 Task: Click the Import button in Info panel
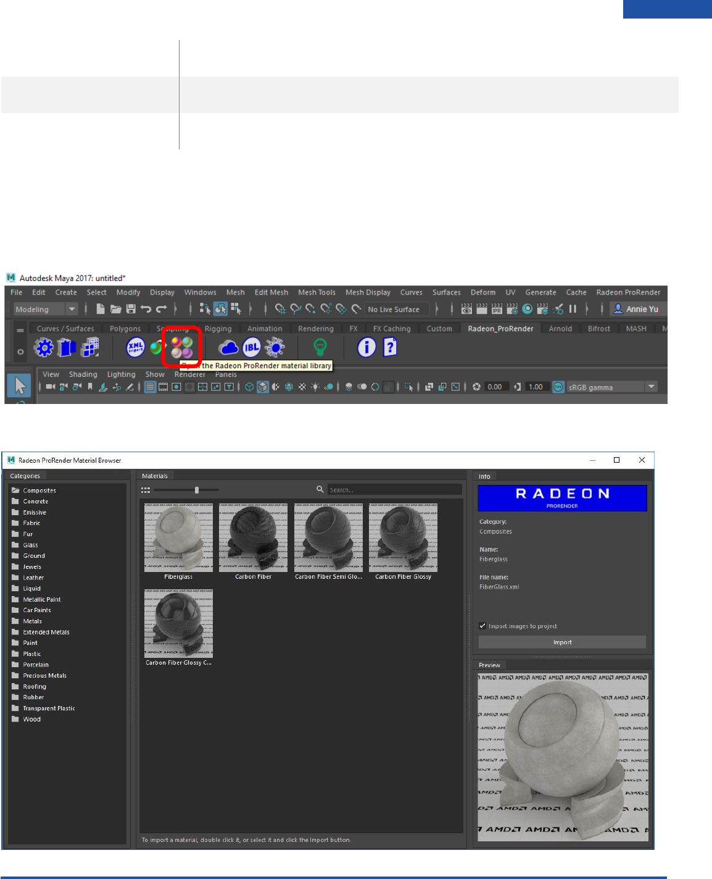point(562,642)
